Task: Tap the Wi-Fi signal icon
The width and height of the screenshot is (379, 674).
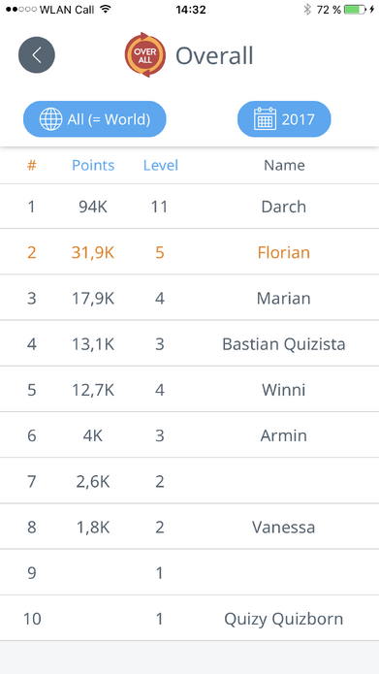Action: [106, 9]
